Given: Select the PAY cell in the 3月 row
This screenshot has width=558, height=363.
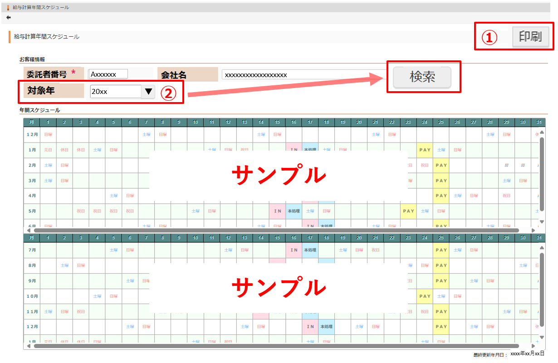Looking at the screenshot, I should (441, 181).
